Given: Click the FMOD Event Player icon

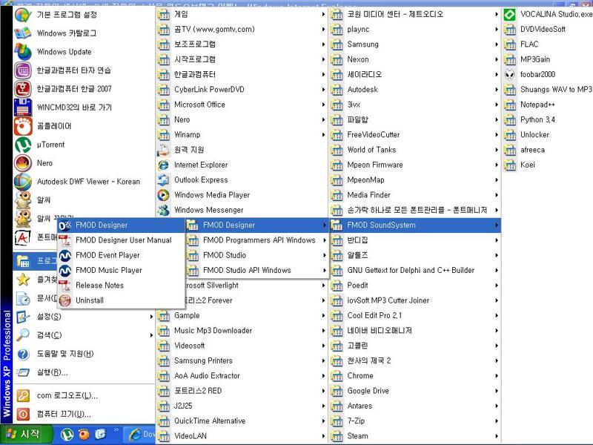Looking at the screenshot, I should (65, 255).
